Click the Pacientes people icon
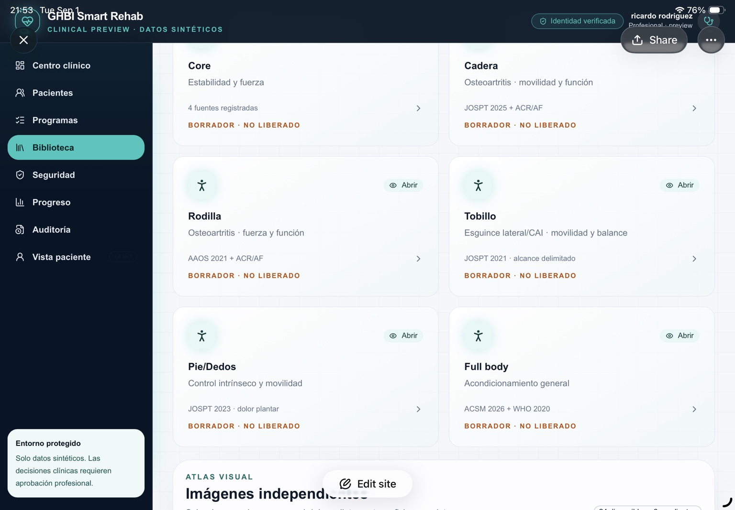 (20, 93)
